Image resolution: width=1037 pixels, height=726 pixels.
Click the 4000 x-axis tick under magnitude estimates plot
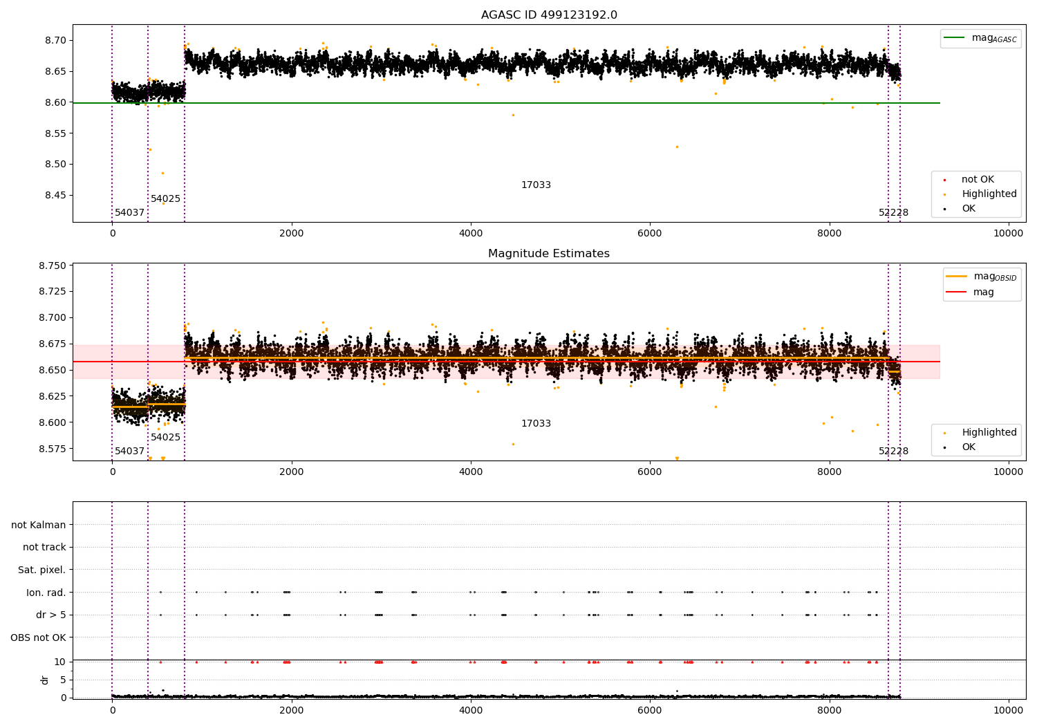(x=471, y=472)
